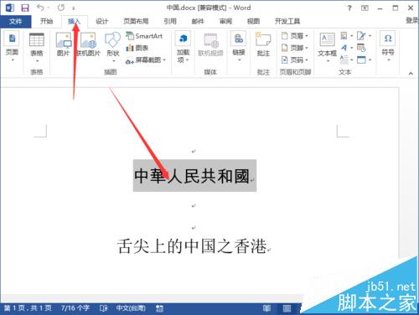
Task: Click the selected heading 中華人民共和國
Action: click(192, 176)
